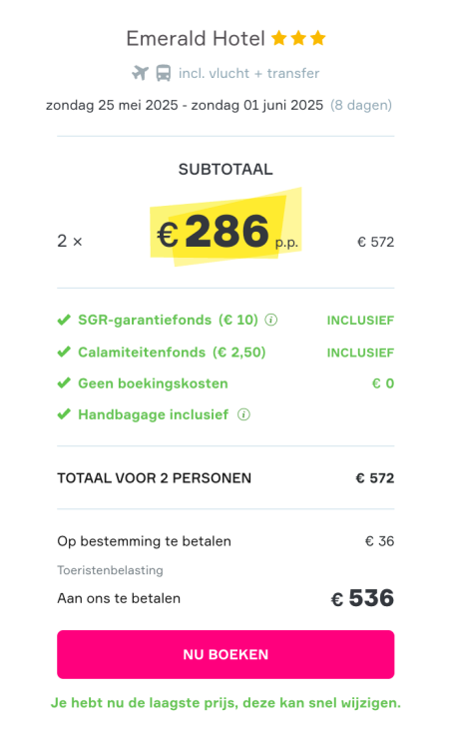449x736 pixels.
Task: Click the NU BOEKEN button
Action: click(225, 654)
